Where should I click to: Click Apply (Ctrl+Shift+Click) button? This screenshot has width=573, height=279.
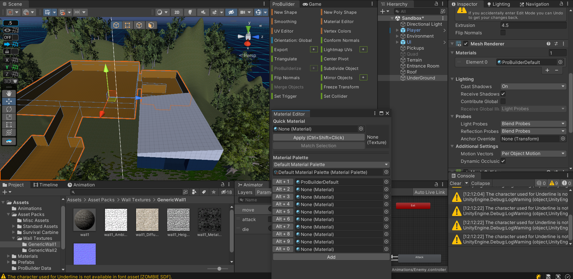click(319, 137)
